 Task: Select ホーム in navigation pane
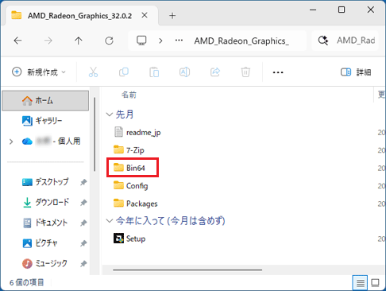pos(45,101)
